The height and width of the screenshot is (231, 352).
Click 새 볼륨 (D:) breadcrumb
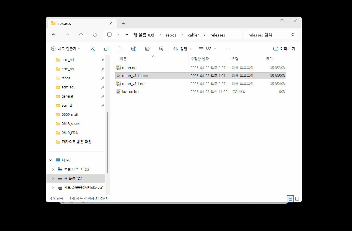click(x=144, y=35)
